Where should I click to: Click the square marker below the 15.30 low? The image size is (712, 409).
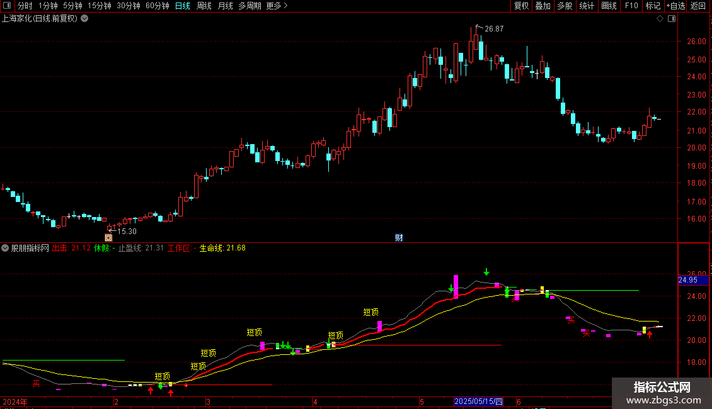pos(108,238)
